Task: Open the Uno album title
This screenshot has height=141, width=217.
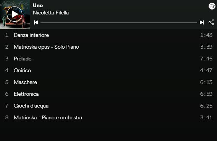Action: pos(38,5)
